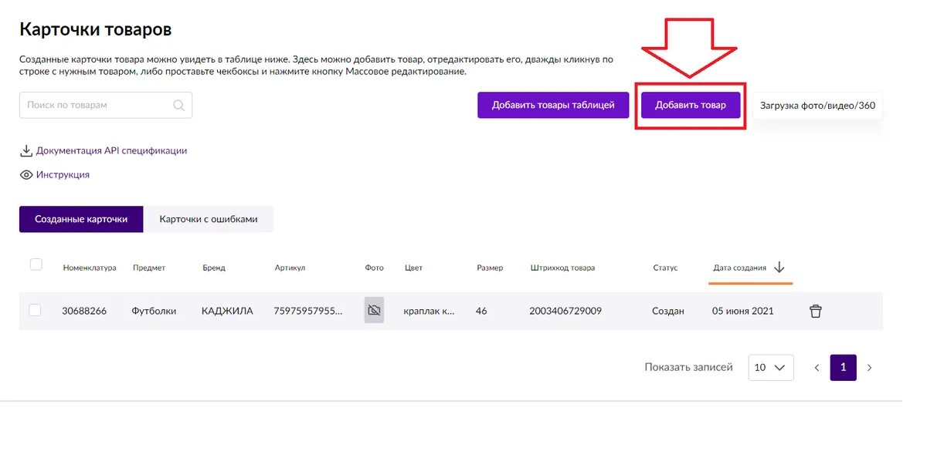Switch to Карточки с ошибками tab
927x465 pixels.
pyautogui.click(x=209, y=219)
